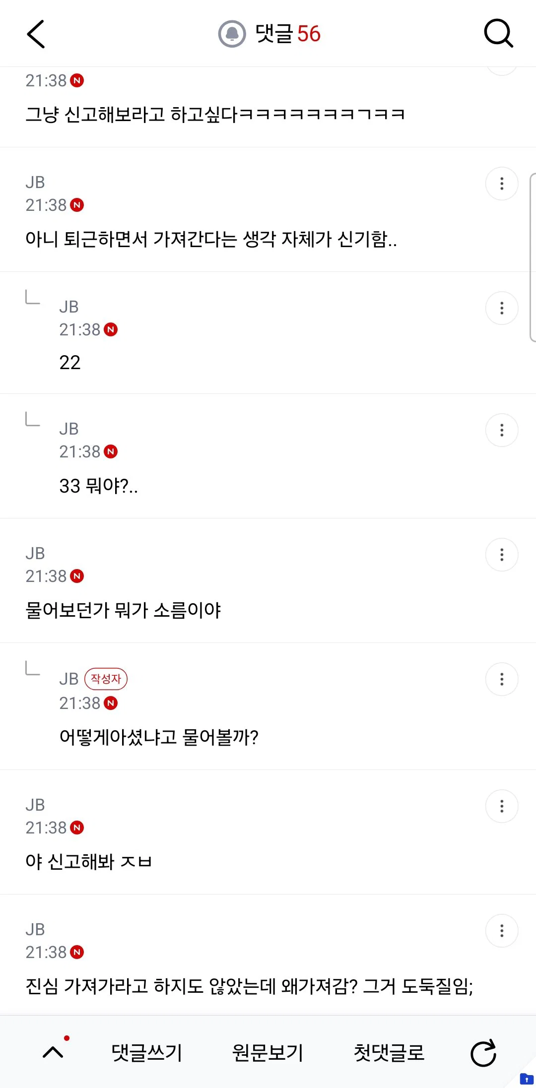Tap the back arrow in the header
Image resolution: width=536 pixels, height=1088 pixels.
[36, 34]
